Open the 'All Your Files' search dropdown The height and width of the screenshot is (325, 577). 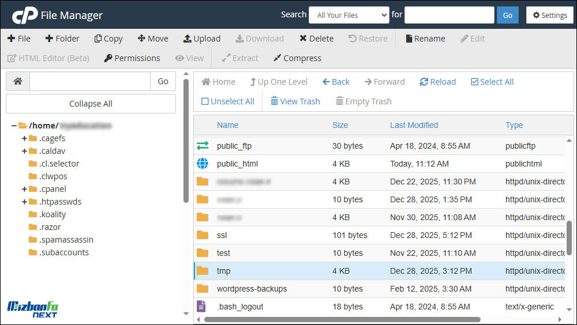point(349,15)
